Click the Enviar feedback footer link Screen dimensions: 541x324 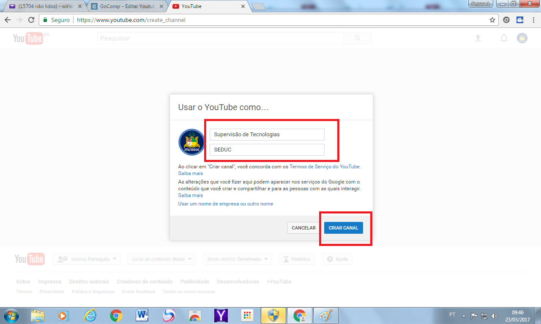pyautogui.click(x=139, y=292)
